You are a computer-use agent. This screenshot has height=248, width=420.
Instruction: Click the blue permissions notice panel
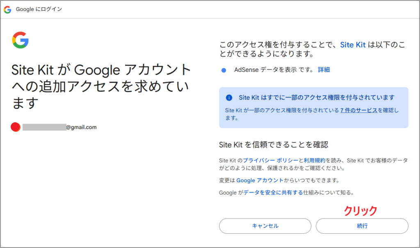[314, 108]
